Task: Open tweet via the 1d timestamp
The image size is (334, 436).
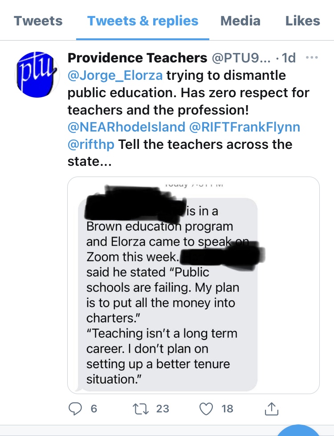Action: click(x=289, y=58)
